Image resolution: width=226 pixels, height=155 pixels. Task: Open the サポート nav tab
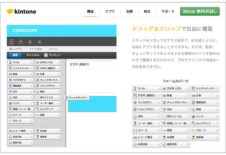point(168,11)
